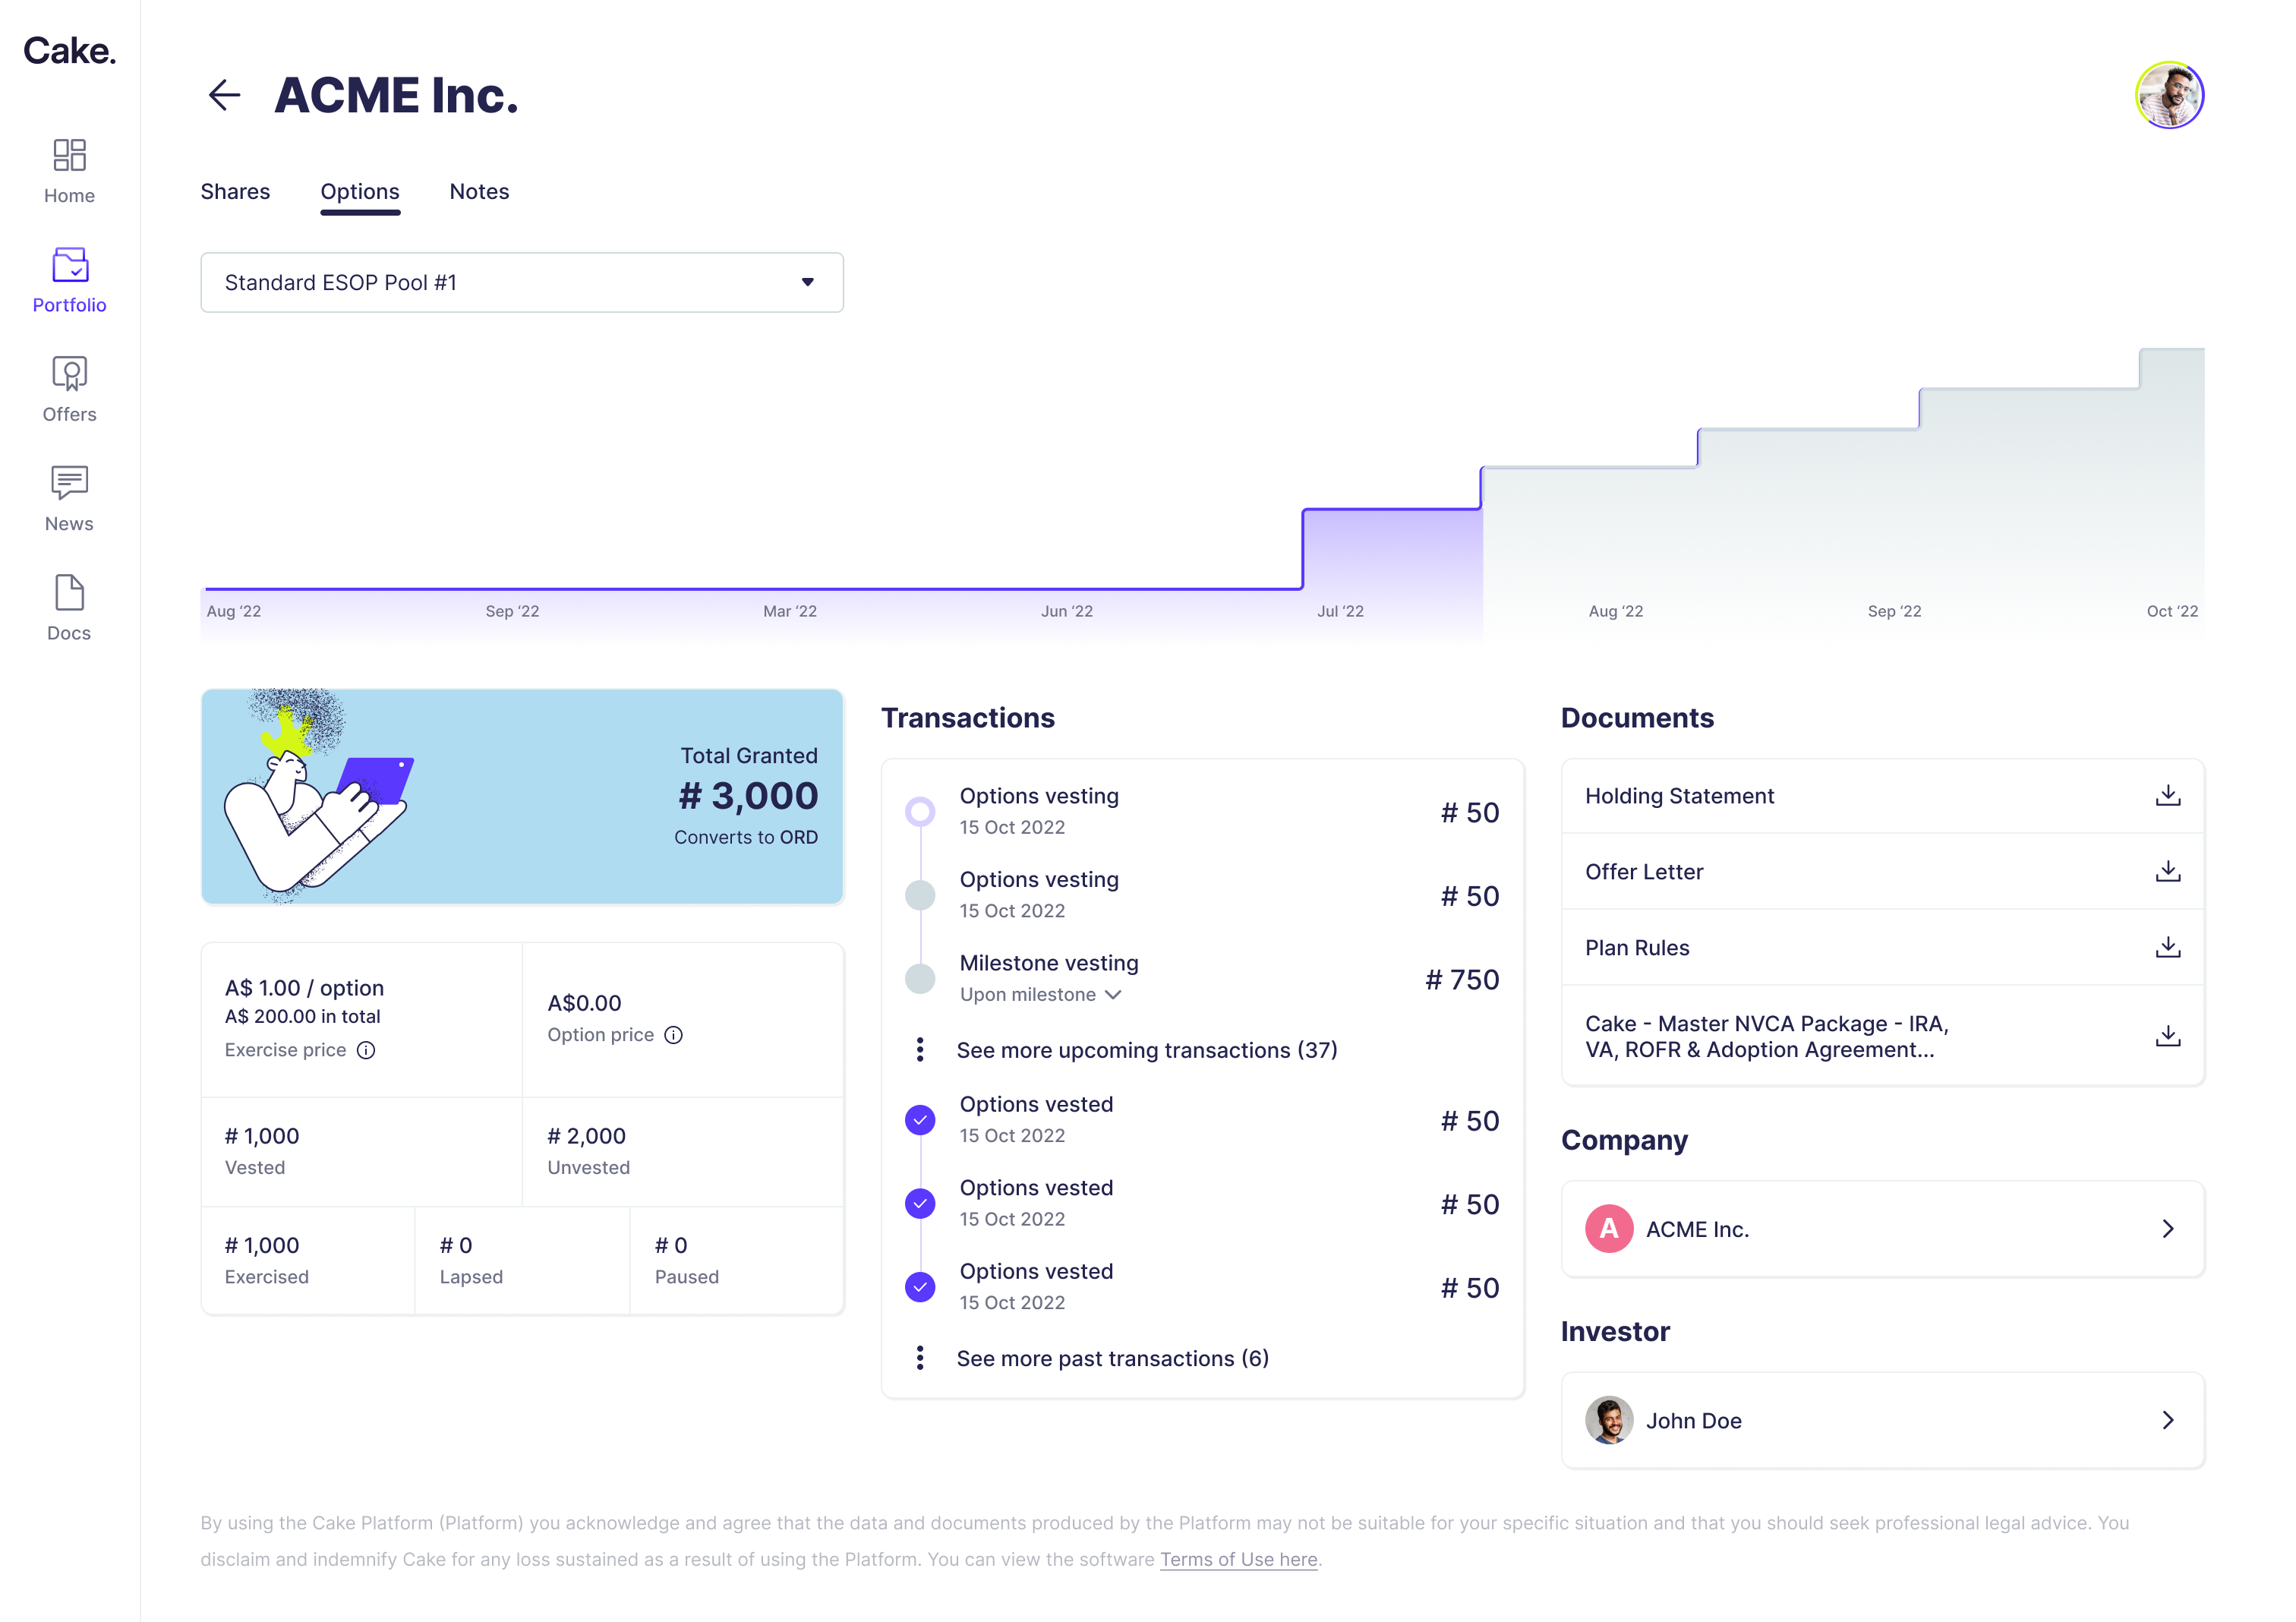The height and width of the screenshot is (1622, 2296).
Task: Download the Holding Statement document
Action: click(2167, 795)
